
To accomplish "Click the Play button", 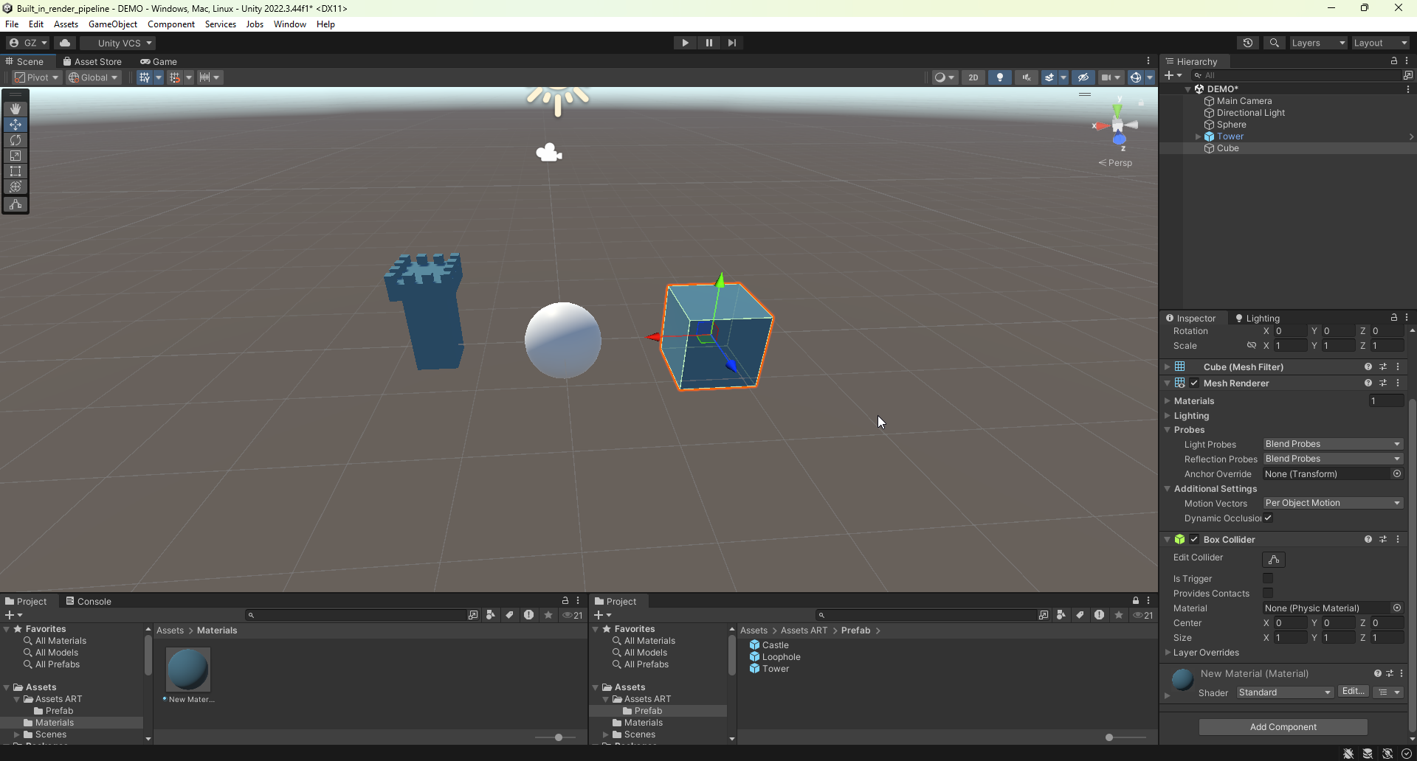I will pos(685,43).
